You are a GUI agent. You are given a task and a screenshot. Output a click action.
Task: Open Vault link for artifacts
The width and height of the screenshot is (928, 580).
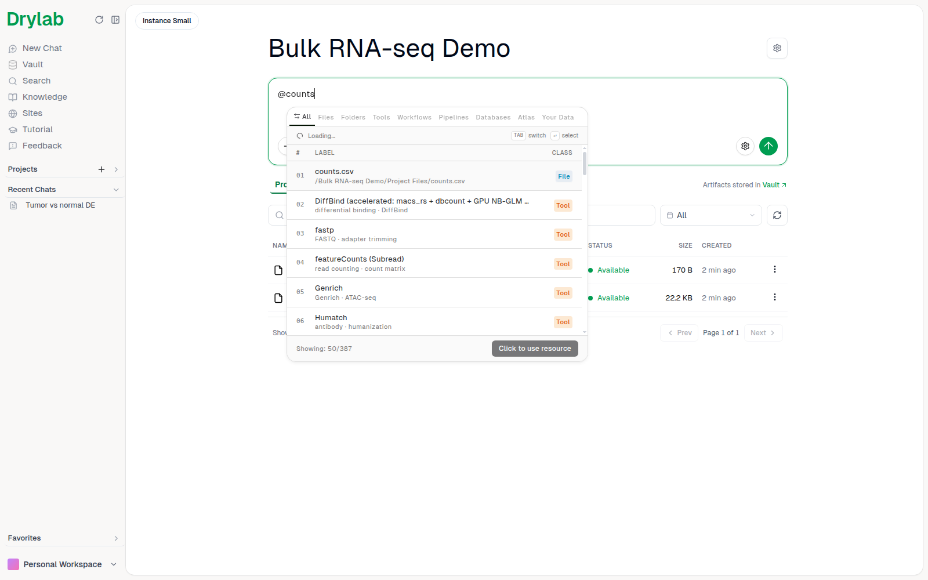point(774,185)
